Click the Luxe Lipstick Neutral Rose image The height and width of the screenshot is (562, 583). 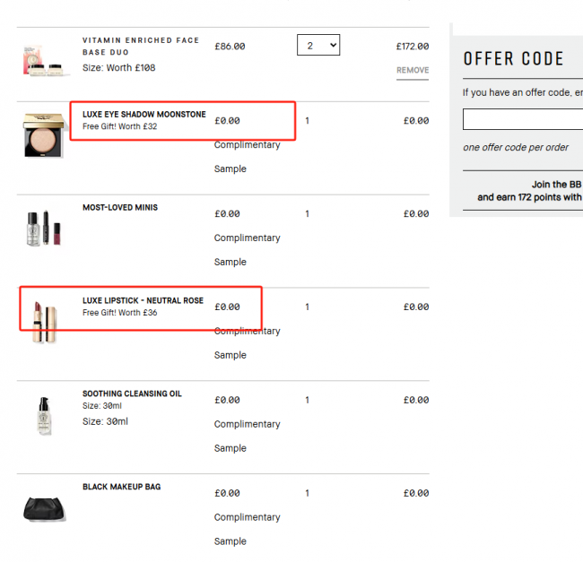45,322
